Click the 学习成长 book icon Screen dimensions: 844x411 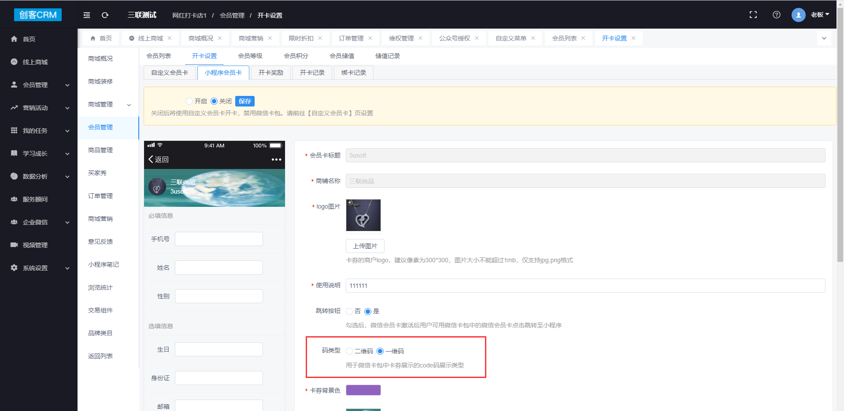pyautogui.click(x=14, y=154)
